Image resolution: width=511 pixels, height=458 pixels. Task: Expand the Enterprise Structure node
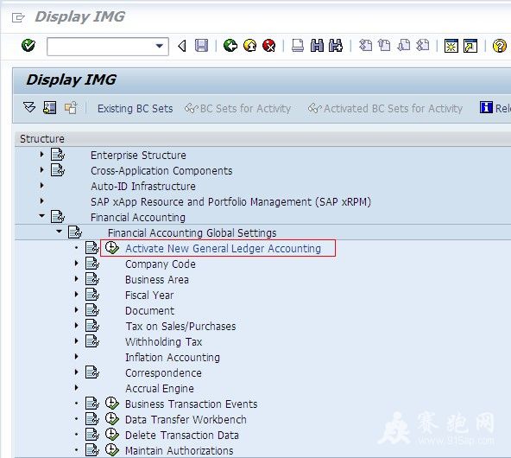coord(41,155)
